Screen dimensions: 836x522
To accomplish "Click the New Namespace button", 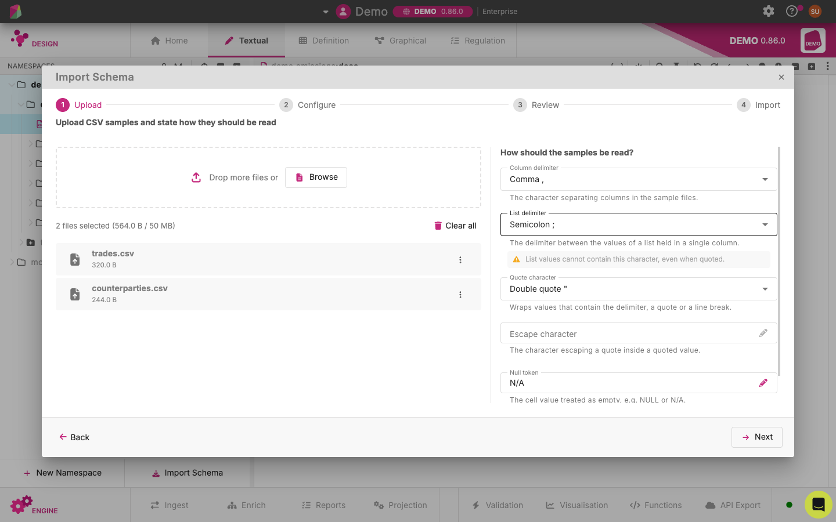I will pyautogui.click(x=62, y=473).
